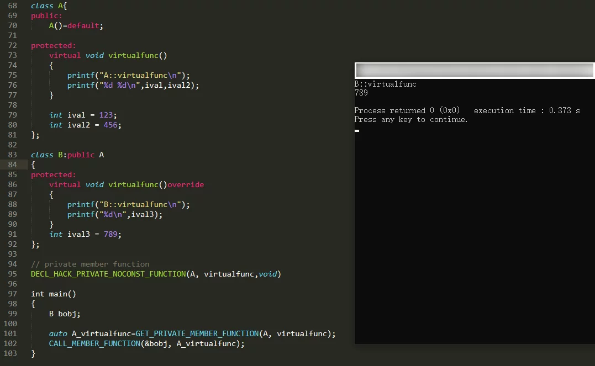
Task: Click line number 97 in the gutter
Action: 12,294
